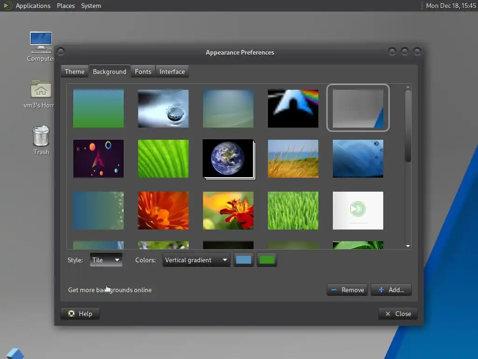Select the highlighted gray wallpaper thumbnail
Viewport: 478px width, 359px height.
pyautogui.click(x=358, y=108)
